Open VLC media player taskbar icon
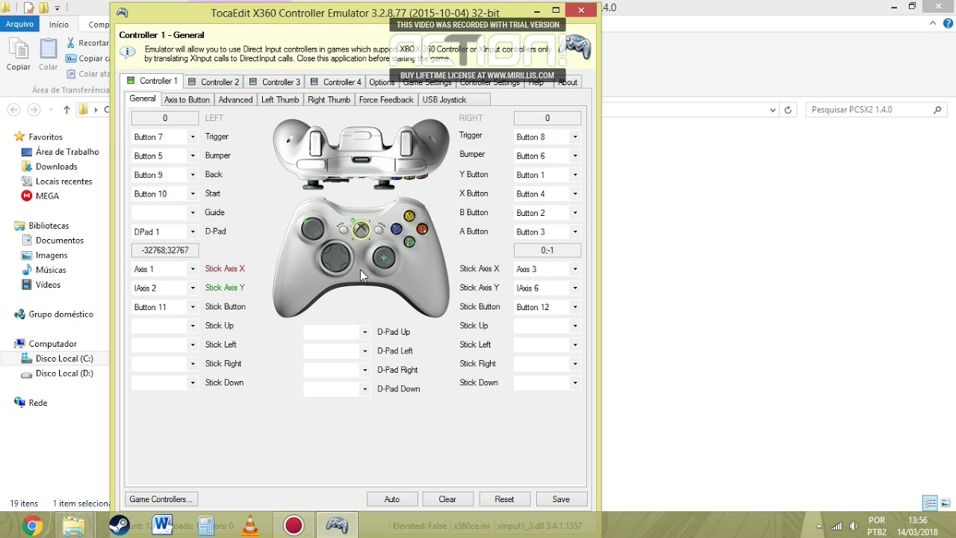 click(250, 525)
